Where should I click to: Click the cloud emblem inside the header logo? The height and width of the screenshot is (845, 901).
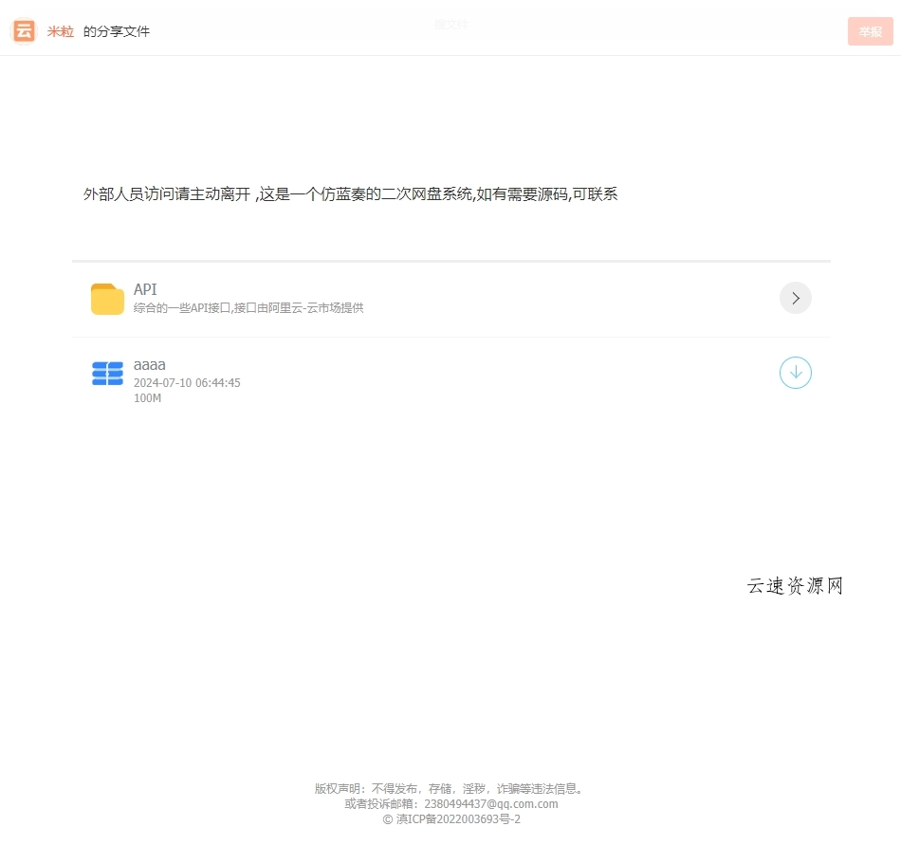[x=23, y=30]
